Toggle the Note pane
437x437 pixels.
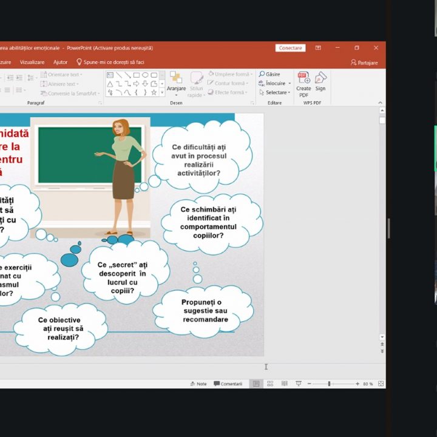point(198,384)
